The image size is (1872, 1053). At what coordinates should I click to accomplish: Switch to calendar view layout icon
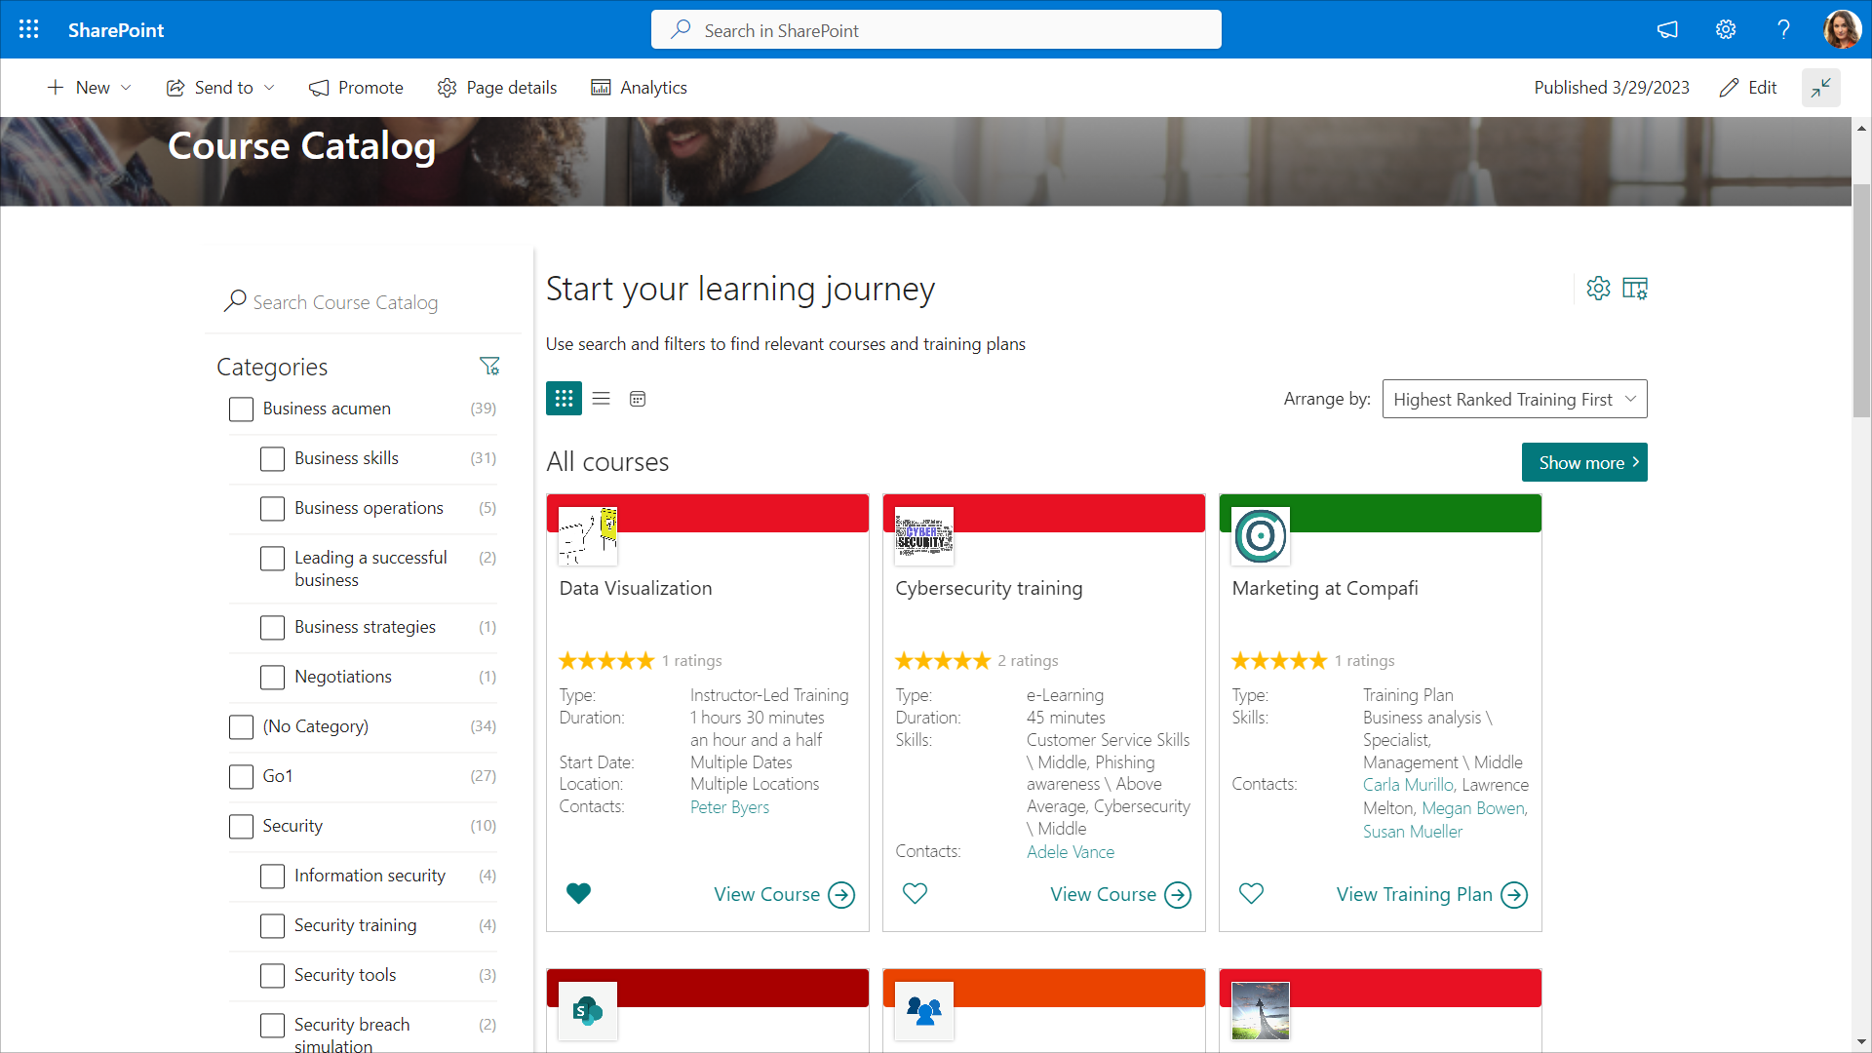[x=638, y=399]
